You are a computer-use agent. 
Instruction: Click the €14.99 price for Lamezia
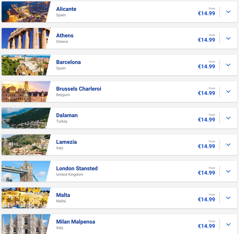pyautogui.click(x=206, y=146)
